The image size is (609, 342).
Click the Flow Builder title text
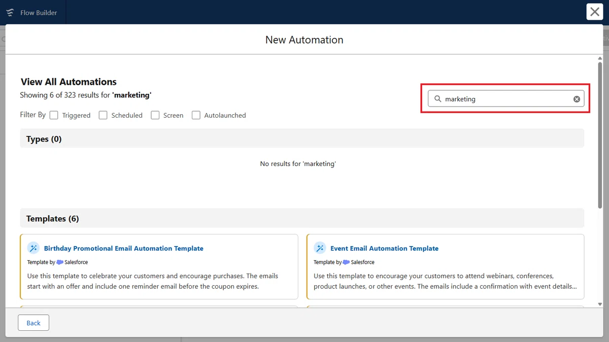tap(39, 13)
